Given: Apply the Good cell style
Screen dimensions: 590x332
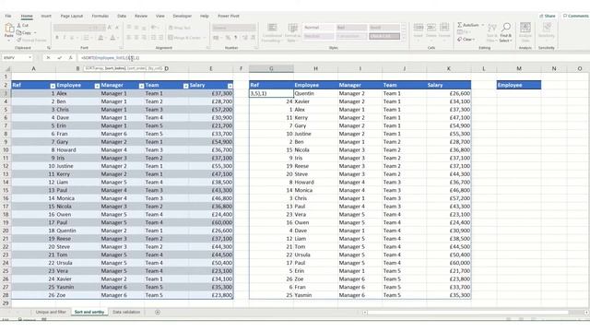Looking at the screenshot, I should coord(383,28).
